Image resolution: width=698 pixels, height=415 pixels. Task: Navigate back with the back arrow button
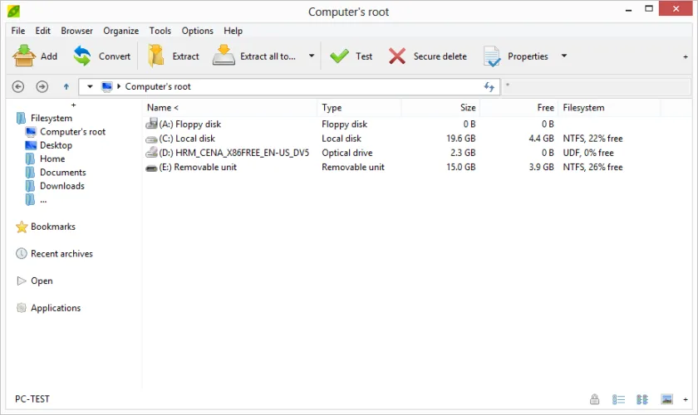tap(18, 86)
